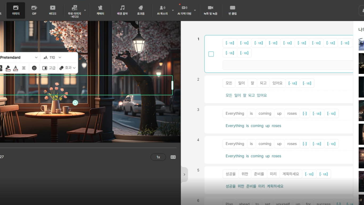Viewport: 364px width, 205px height.
Task: Click the 되고 word chip in clip 2
Action: tap(263, 83)
